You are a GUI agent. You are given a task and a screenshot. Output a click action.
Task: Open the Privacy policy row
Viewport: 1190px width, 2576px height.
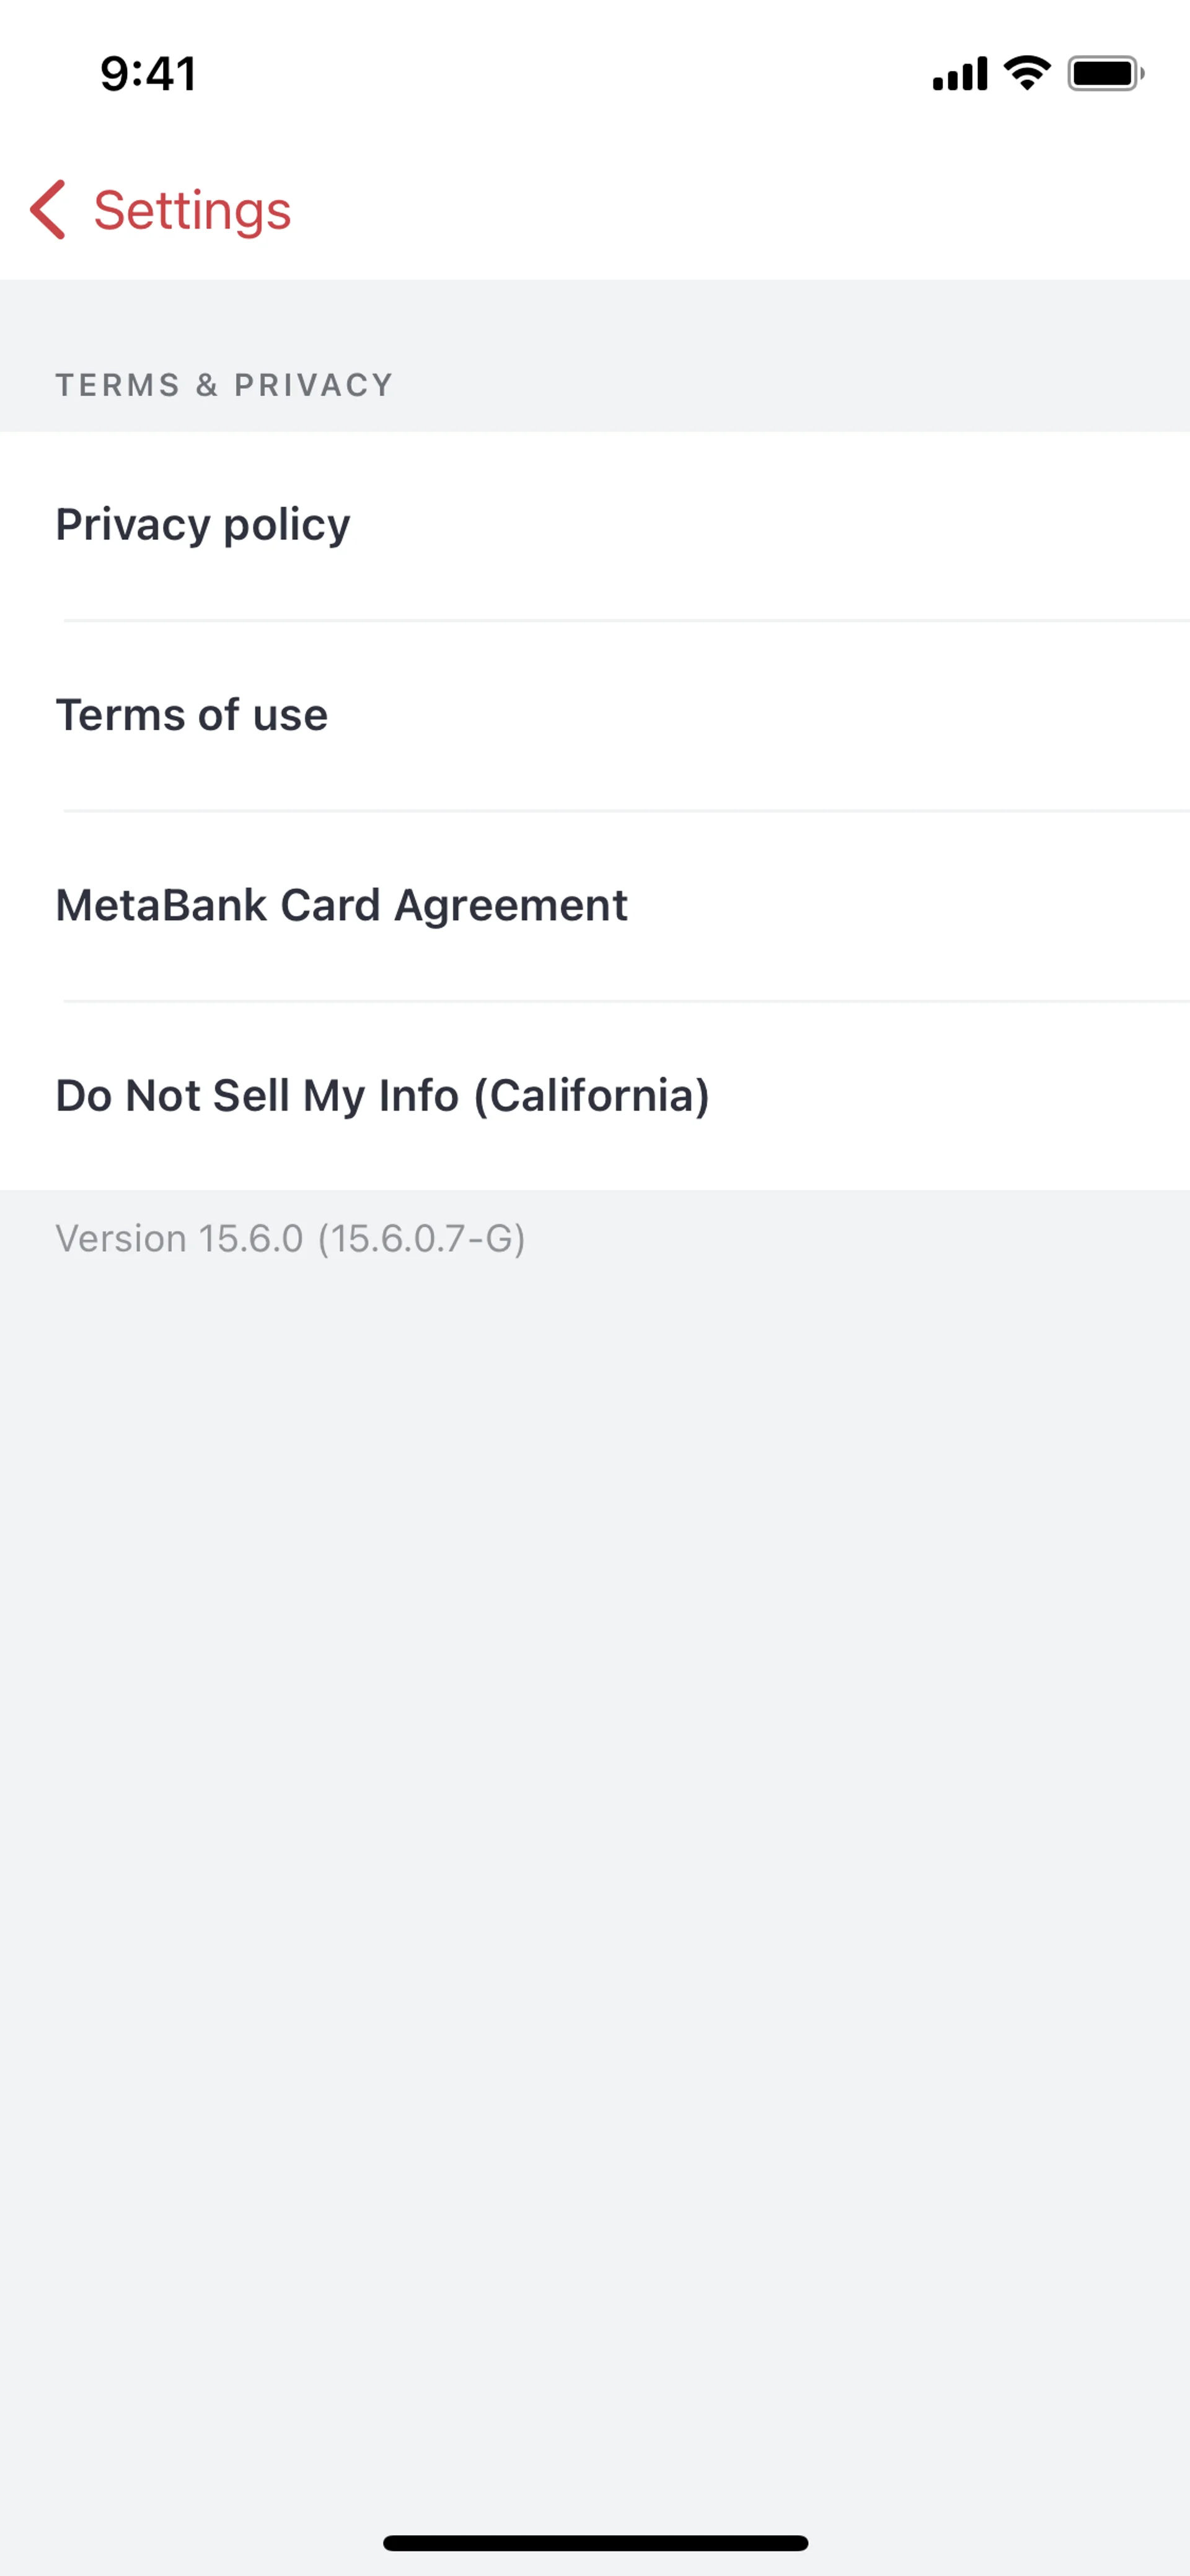[595, 525]
